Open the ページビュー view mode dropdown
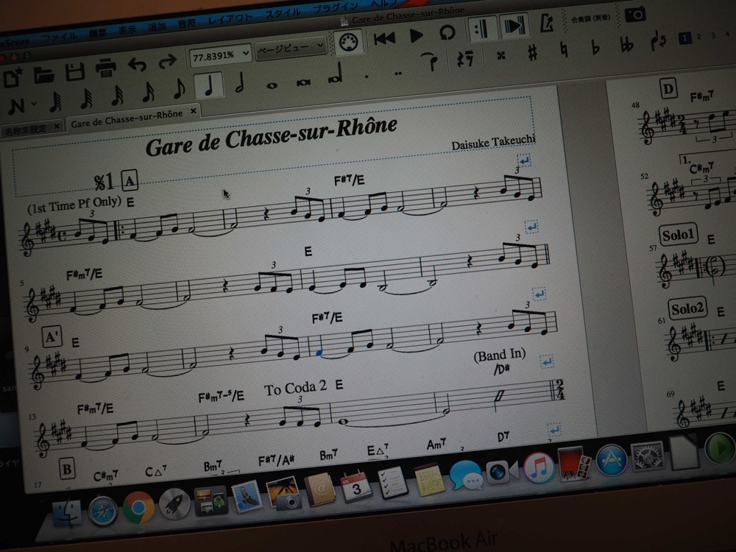 (291, 48)
